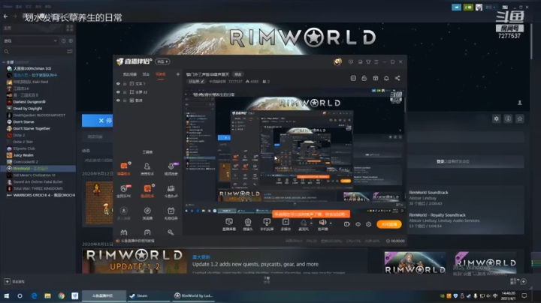Collapse the all games list group
This screenshot has width=541, height=303.
click(x=4, y=62)
